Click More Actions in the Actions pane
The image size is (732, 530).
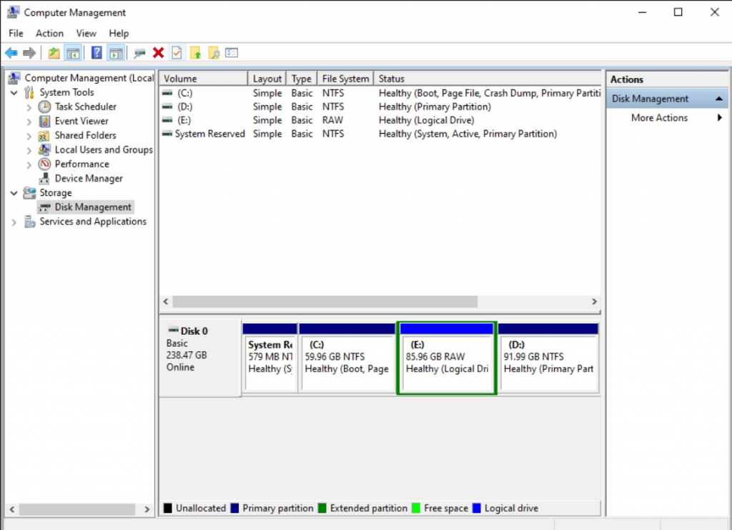coord(658,118)
